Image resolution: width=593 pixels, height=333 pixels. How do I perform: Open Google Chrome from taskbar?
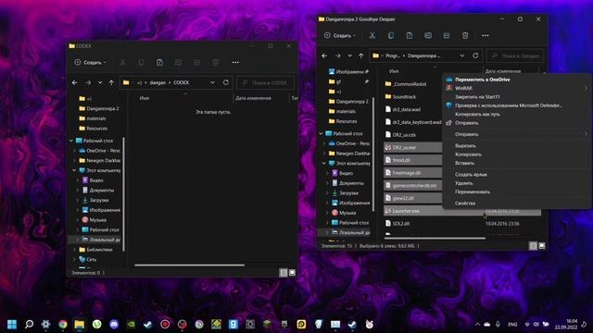click(x=63, y=324)
